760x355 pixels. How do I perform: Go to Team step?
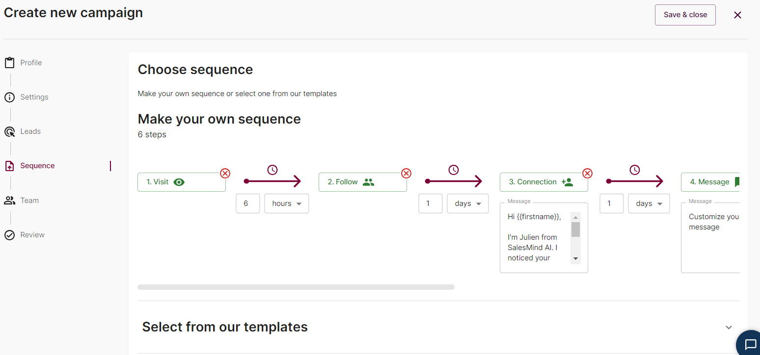pos(29,200)
